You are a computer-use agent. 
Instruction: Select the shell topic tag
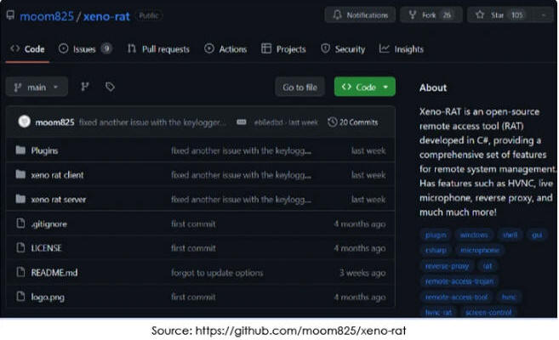click(510, 235)
